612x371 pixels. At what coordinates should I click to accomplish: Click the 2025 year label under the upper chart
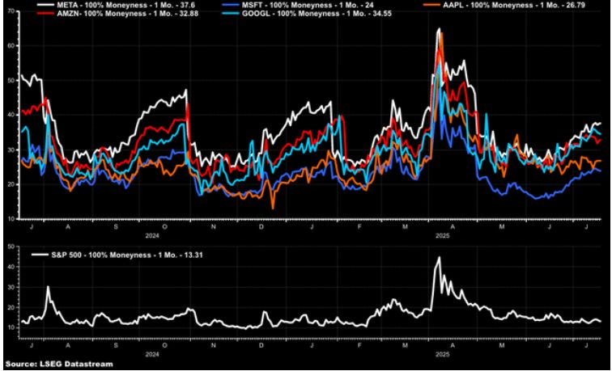(x=443, y=236)
